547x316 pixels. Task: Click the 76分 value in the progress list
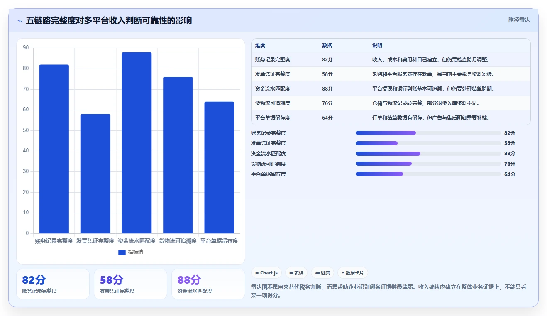coord(510,164)
